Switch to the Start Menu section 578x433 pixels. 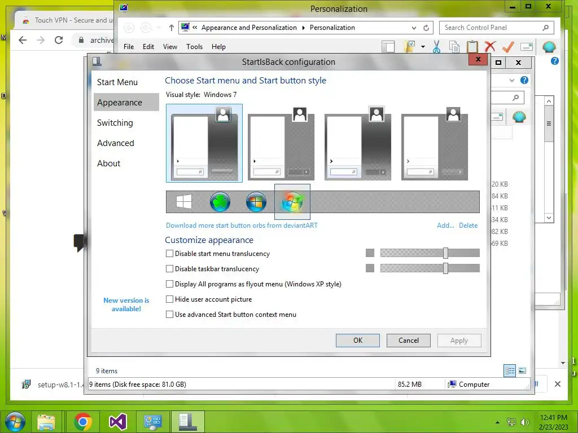[x=126, y=82]
